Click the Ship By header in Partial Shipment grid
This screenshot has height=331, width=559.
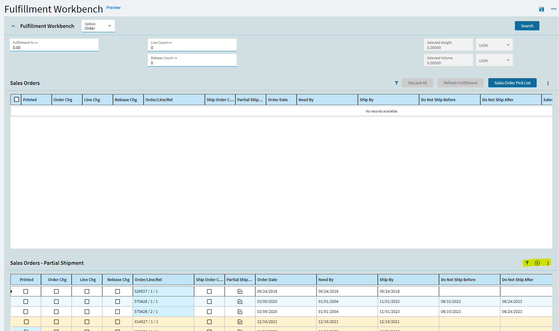coord(408,280)
